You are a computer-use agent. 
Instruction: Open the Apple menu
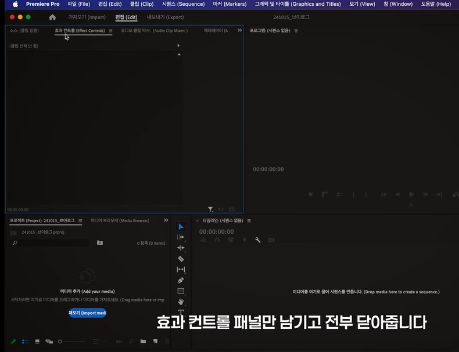tap(15, 4)
